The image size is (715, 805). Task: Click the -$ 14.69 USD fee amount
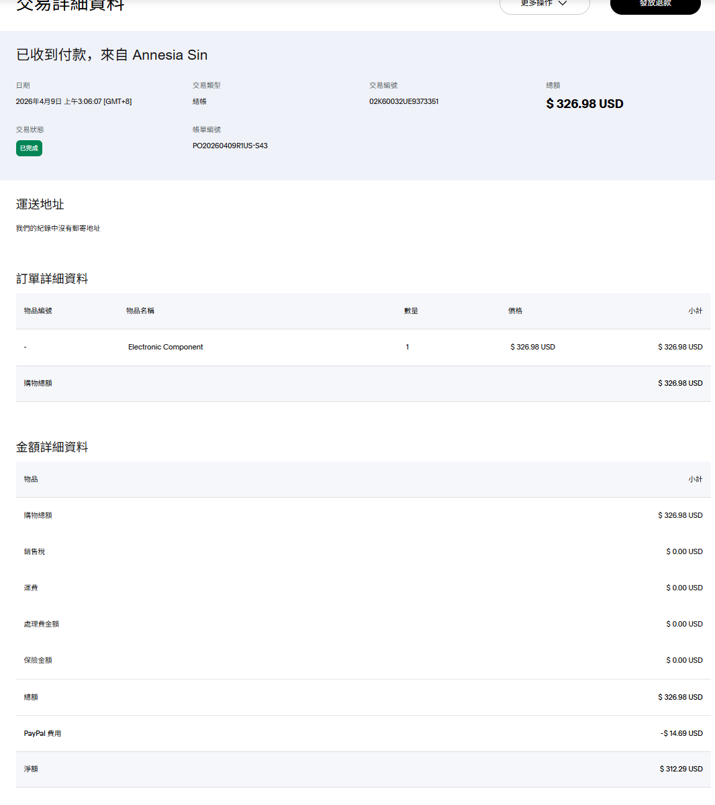[681, 733]
